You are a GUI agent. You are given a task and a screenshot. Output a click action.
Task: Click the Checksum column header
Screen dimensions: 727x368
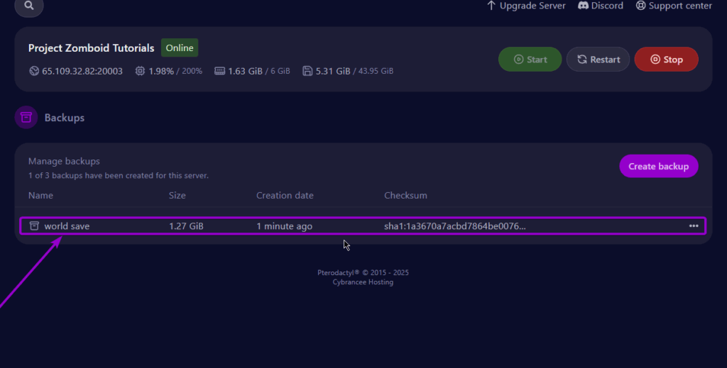pyautogui.click(x=405, y=195)
